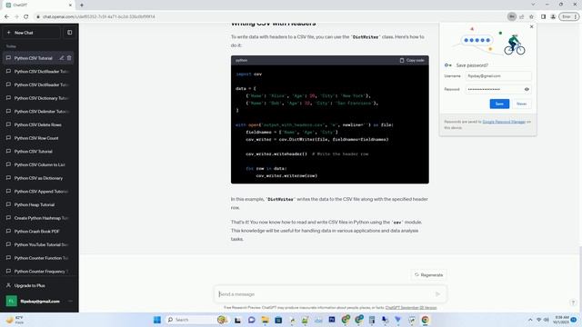This screenshot has width=582, height=327.
Task: Click the Microsoft Store taskbar icon
Action: 278,320
